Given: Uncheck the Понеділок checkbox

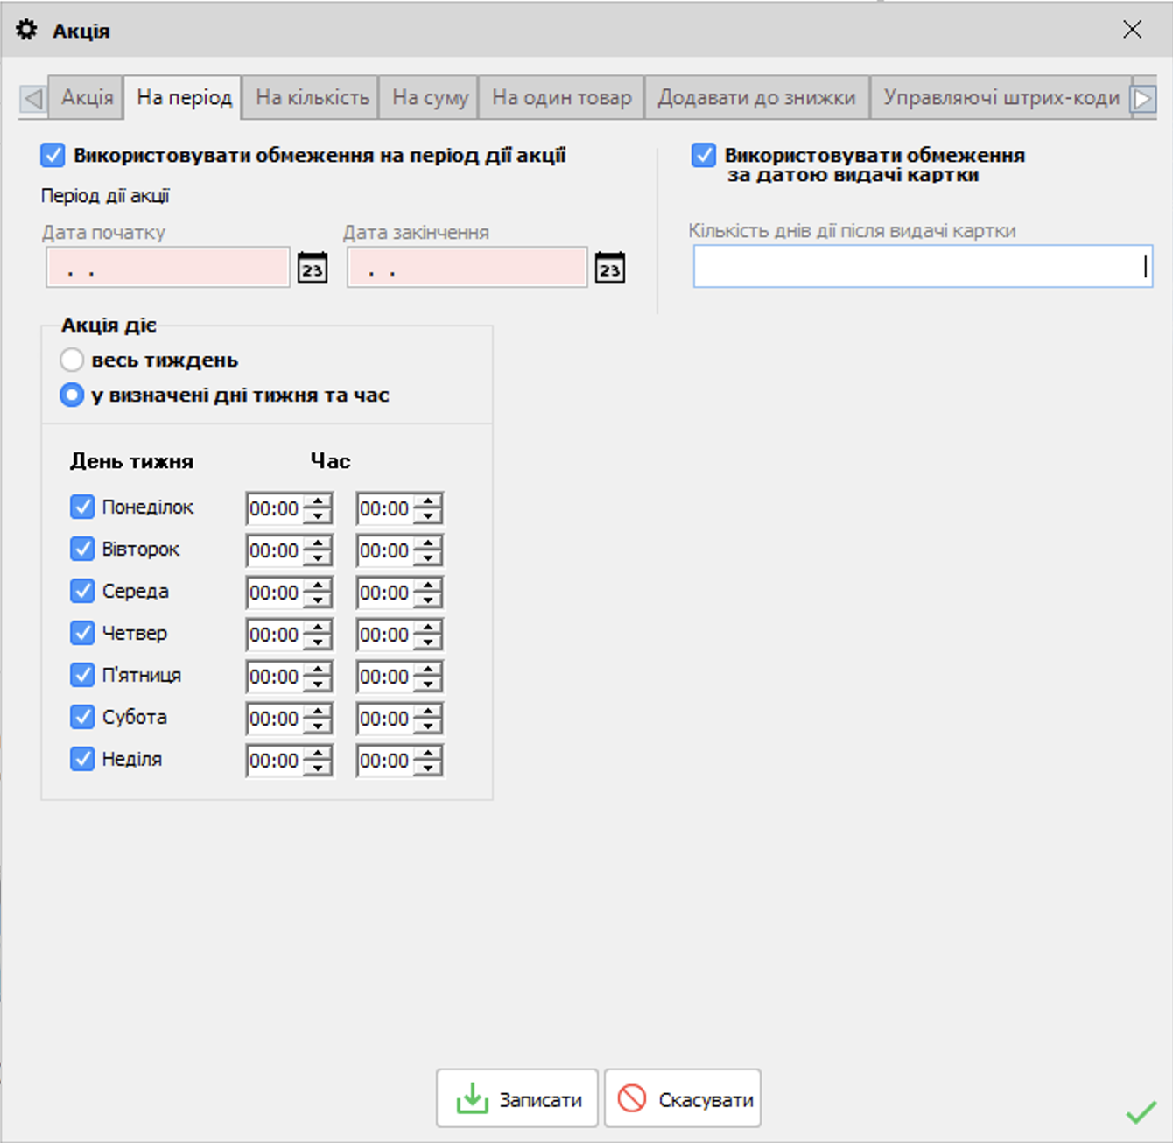Looking at the screenshot, I should tap(82, 507).
